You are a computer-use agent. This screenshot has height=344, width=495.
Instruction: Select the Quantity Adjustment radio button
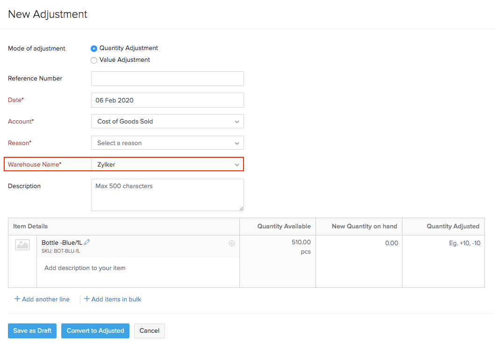click(94, 48)
